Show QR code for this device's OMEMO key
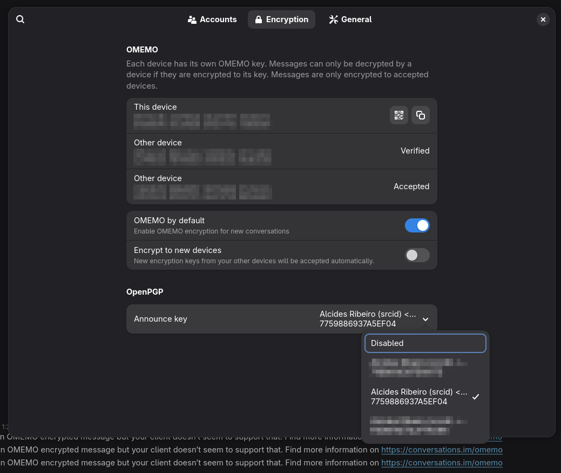561x473 pixels. (x=398, y=115)
